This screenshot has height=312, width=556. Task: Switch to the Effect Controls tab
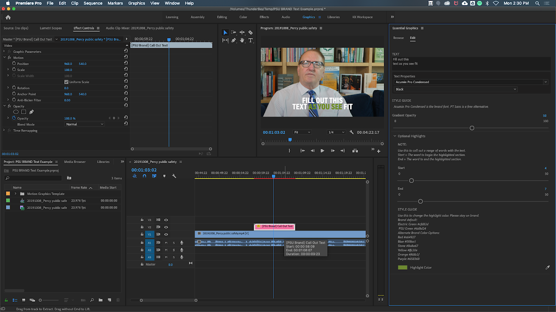tap(83, 28)
